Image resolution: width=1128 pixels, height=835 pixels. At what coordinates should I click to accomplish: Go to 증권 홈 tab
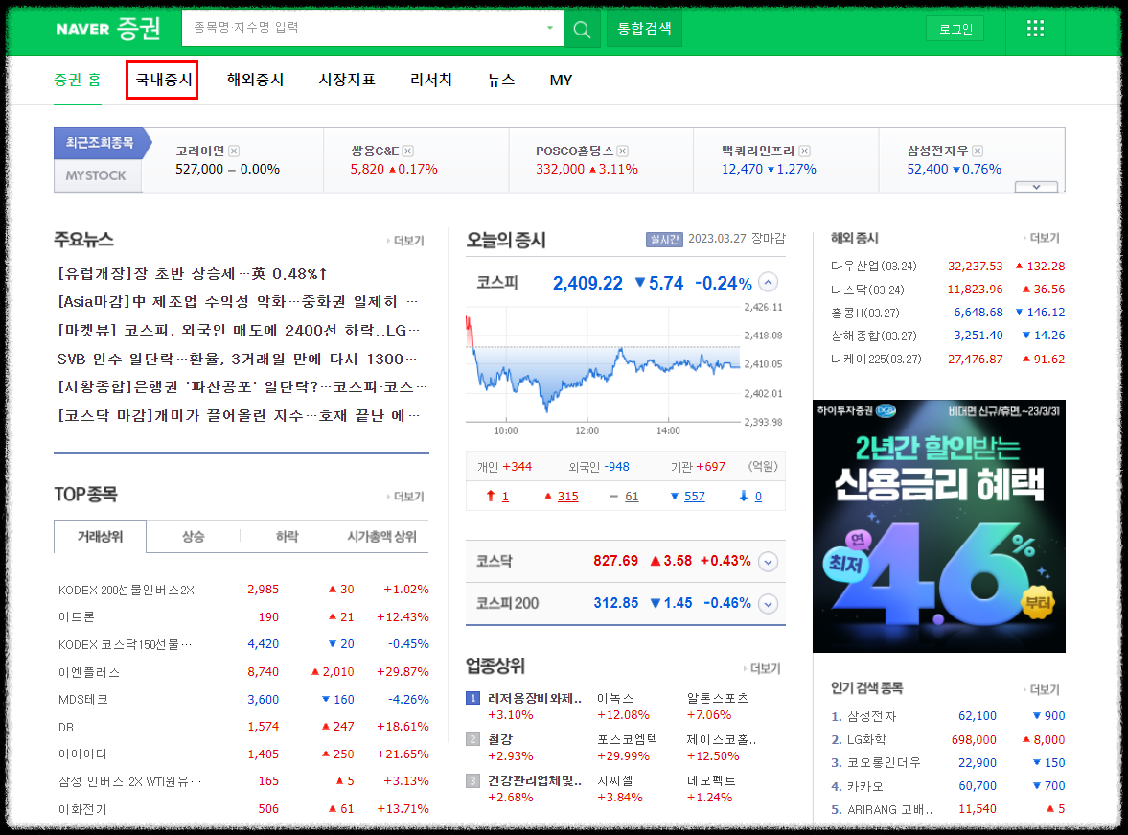(78, 80)
